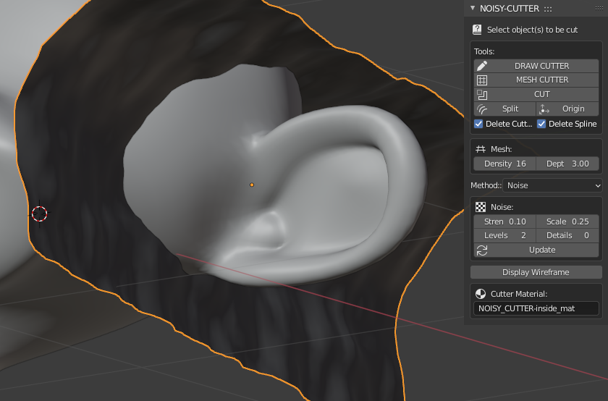Click the Density 16 field
608x401 pixels.
pyautogui.click(x=505, y=164)
